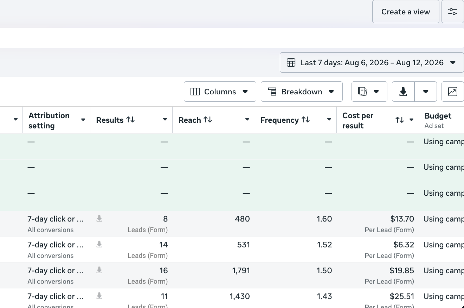Image resolution: width=464 pixels, height=308 pixels.
Task: Click the reports pages icon
Action: (x=362, y=92)
